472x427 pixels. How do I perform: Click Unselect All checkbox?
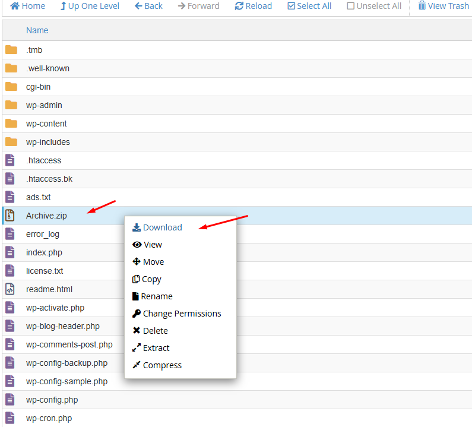click(x=350, y=6)
